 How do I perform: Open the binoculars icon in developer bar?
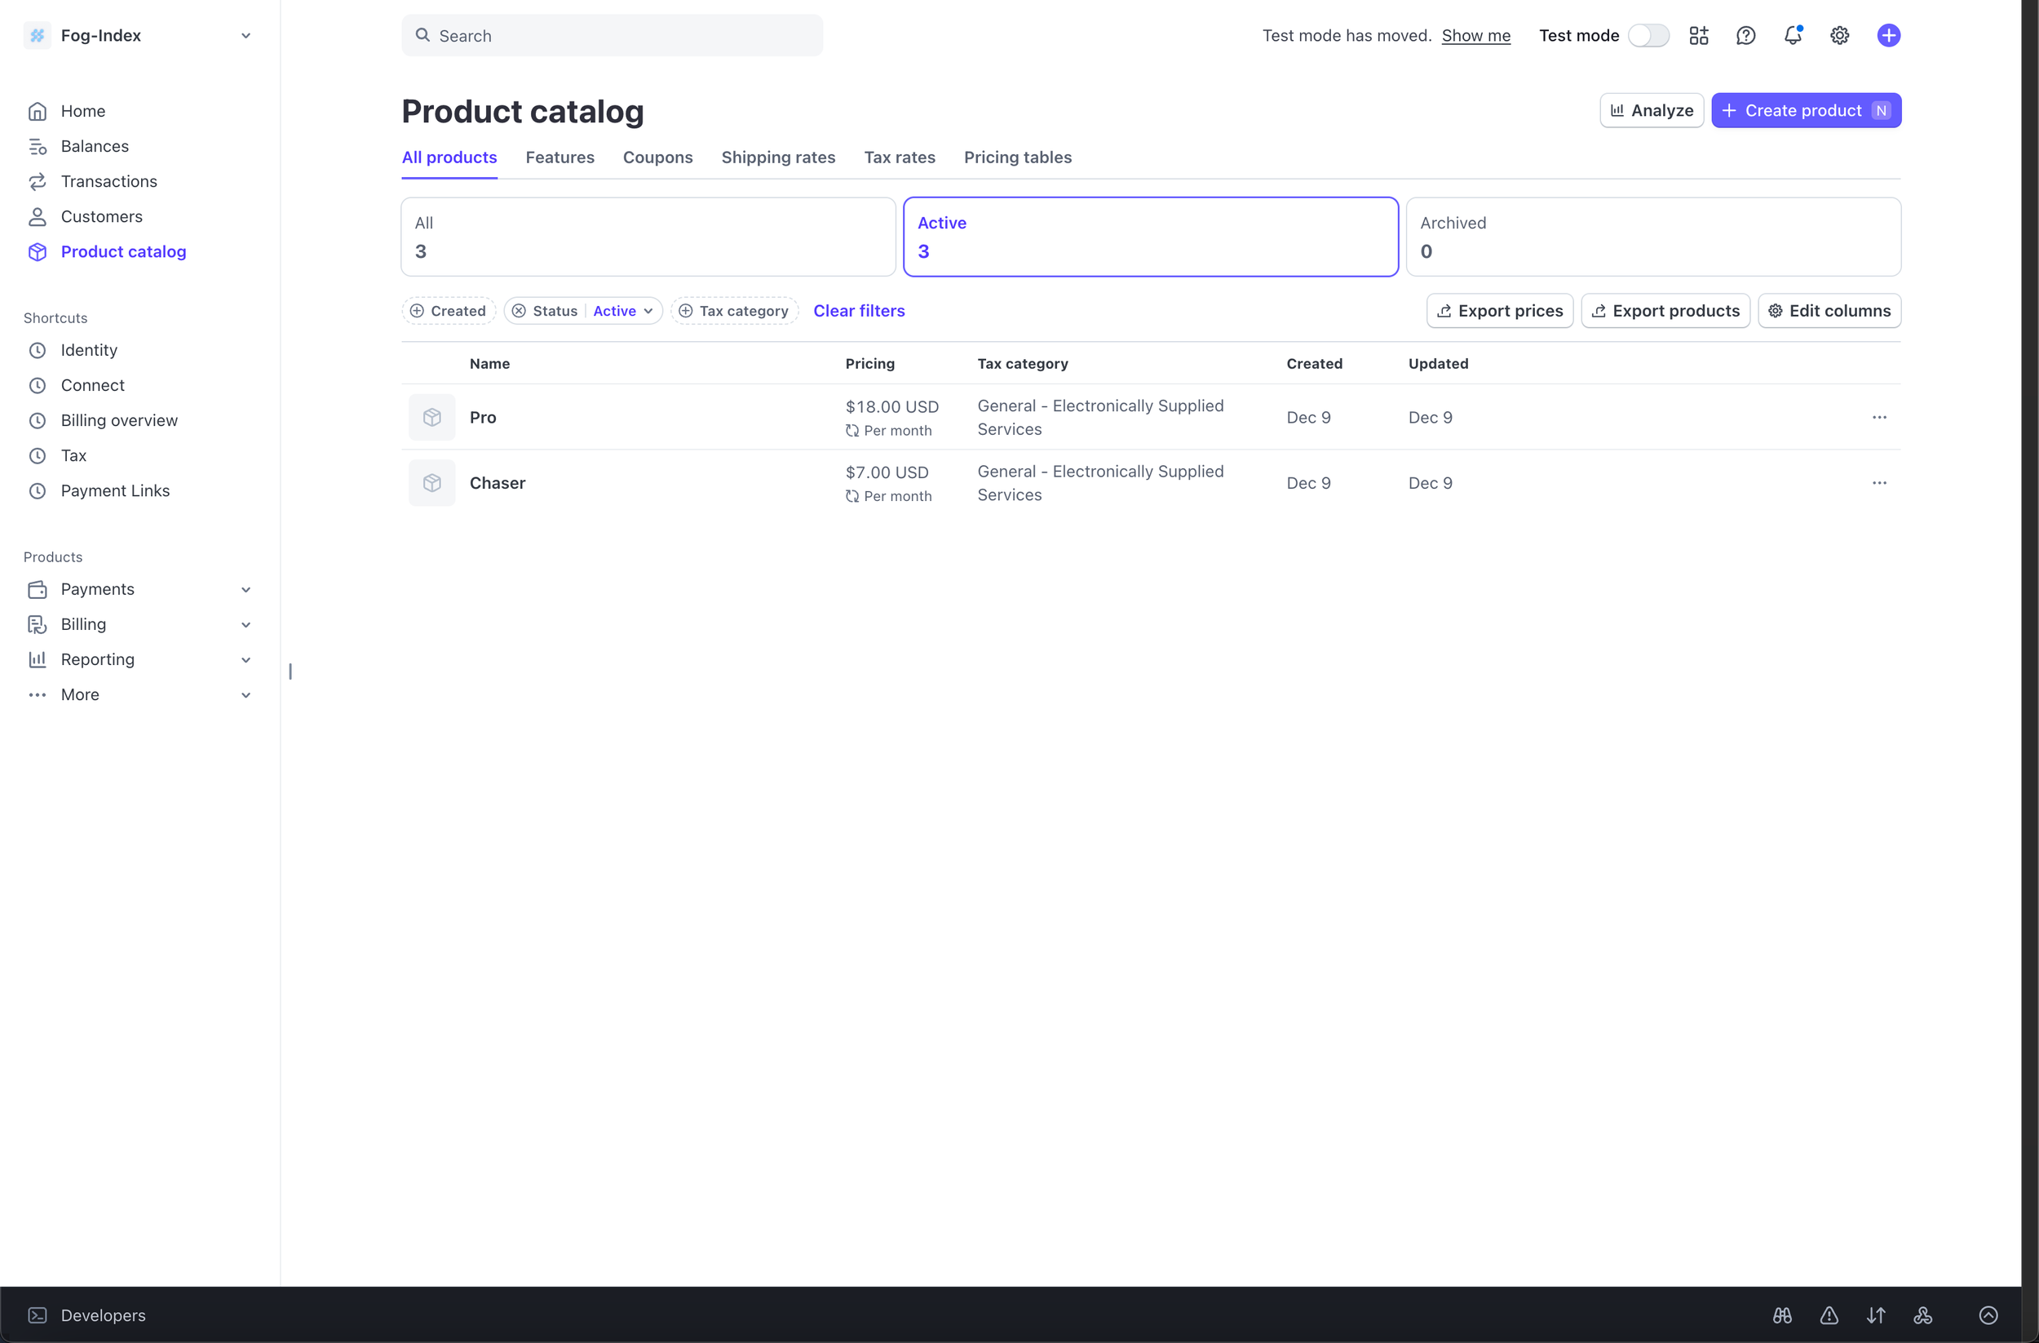(1782, 1314)
